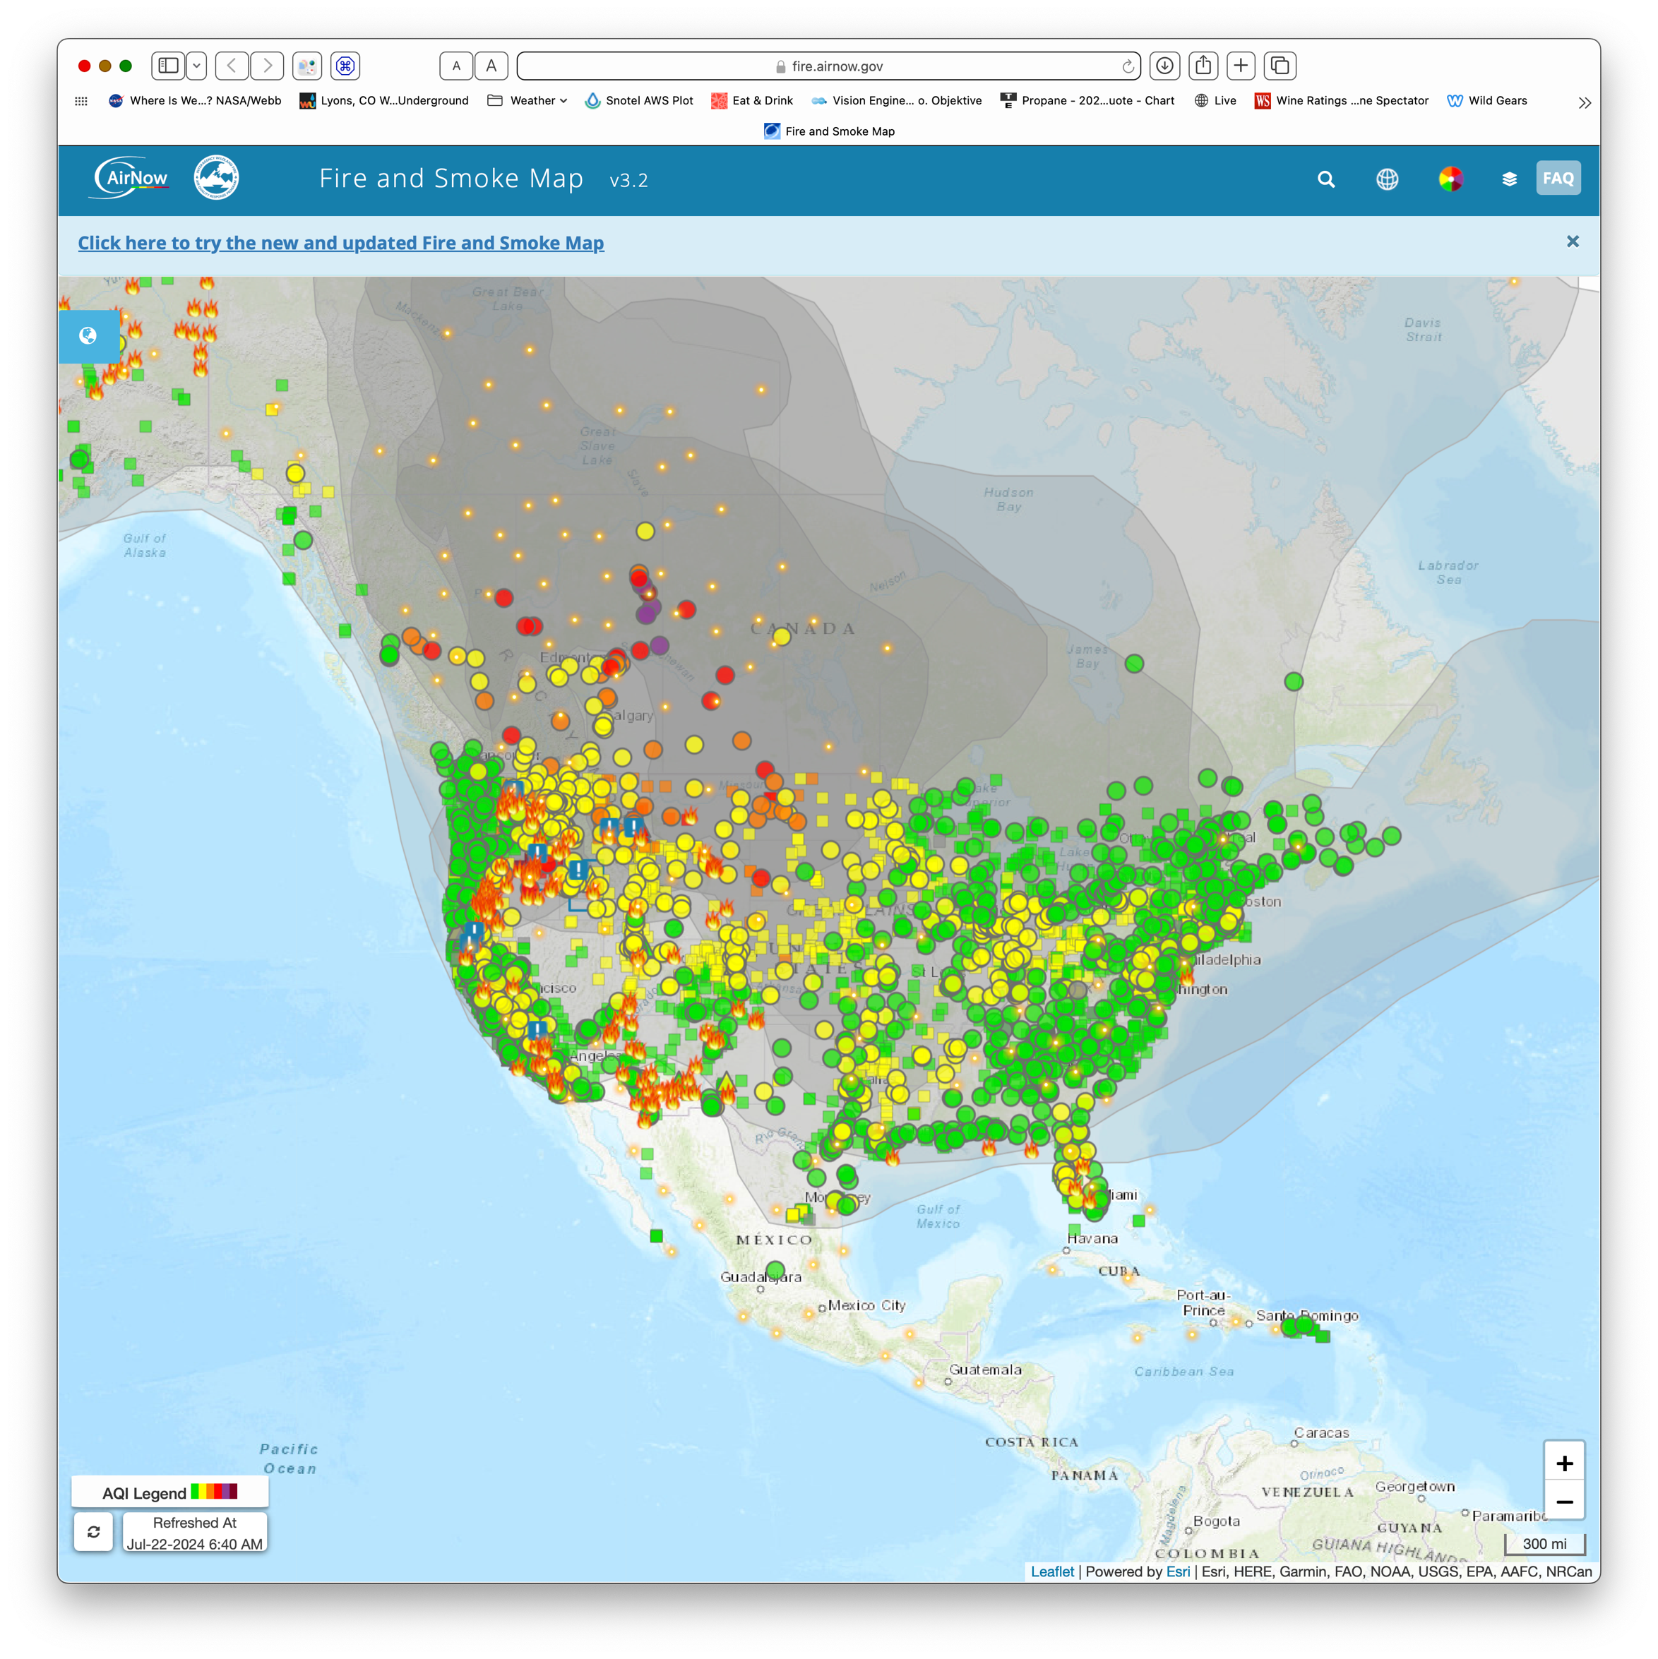Open Safari downloads icon
Image resolution: width=1658 pixels, height=1659 pixels.
[x=1164, y=66]
